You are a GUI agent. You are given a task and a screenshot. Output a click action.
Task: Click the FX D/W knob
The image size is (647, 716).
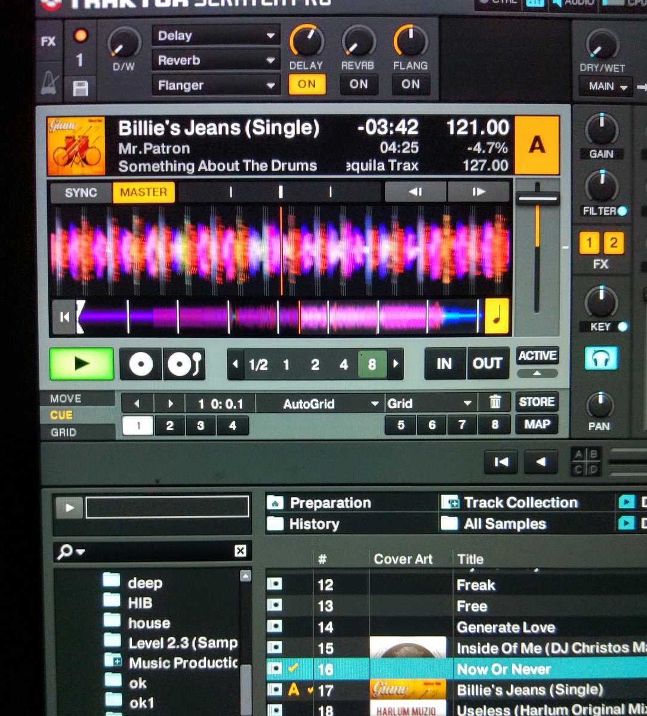coord(124,43)
